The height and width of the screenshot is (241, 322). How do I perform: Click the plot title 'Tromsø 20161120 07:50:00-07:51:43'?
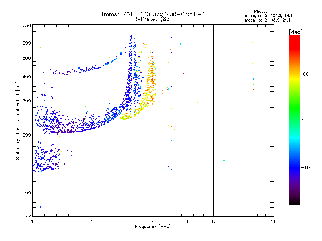[153, 14]
